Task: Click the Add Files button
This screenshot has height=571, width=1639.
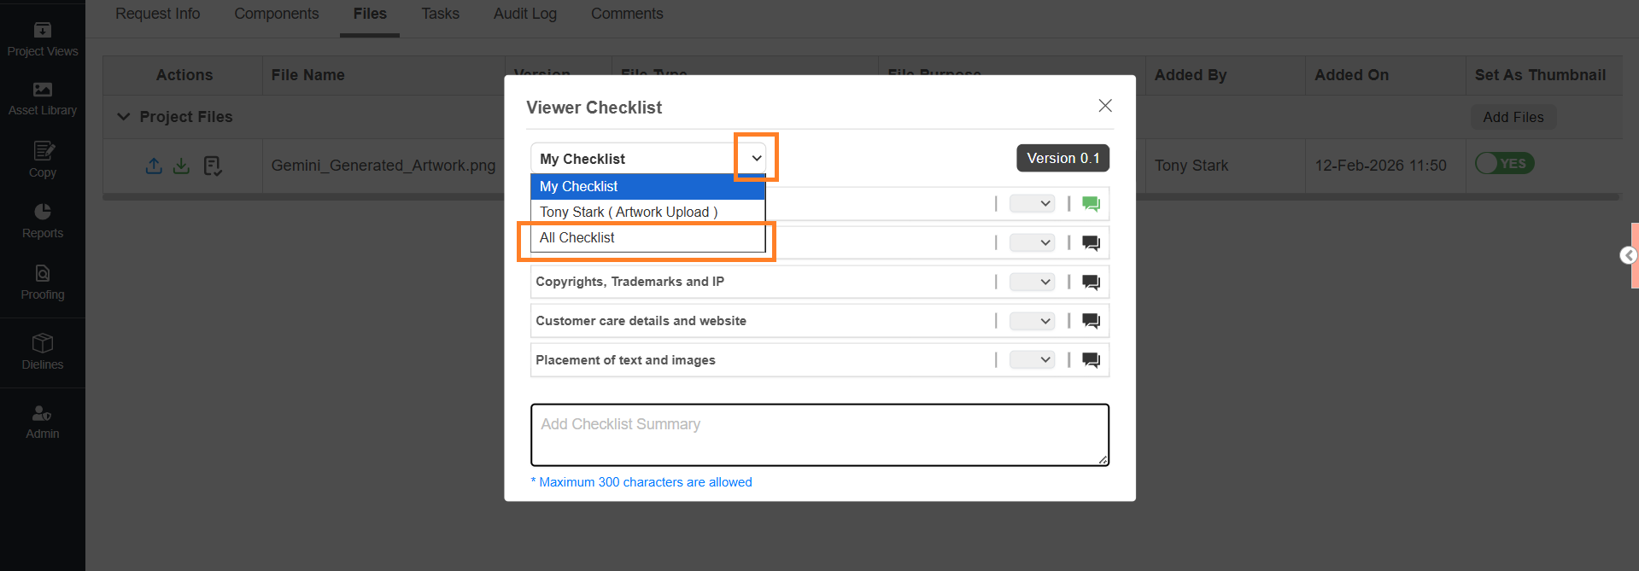Action: click(x=1513, y=117)
